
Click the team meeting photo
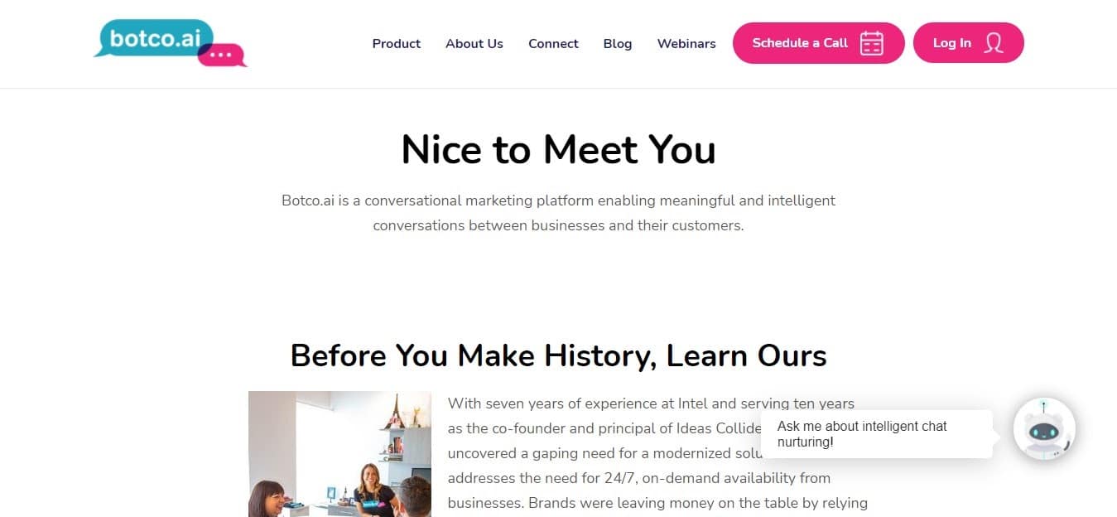tap(339, 453)
